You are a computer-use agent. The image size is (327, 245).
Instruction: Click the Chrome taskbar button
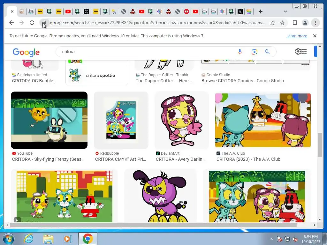[88, 239]
